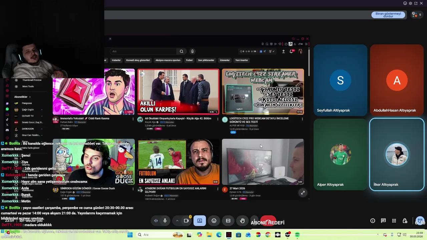Open 'AKILLI OLUN KARDEŞ!' video thumbnail
The height and width of the screenshot is (240, 427).
point(178,92)
